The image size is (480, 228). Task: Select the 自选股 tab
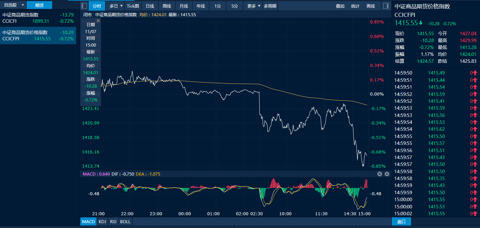pos(10,5)
